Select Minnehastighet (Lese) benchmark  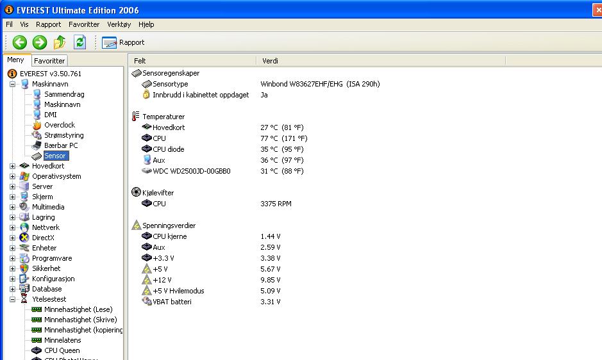pos(78,309)
